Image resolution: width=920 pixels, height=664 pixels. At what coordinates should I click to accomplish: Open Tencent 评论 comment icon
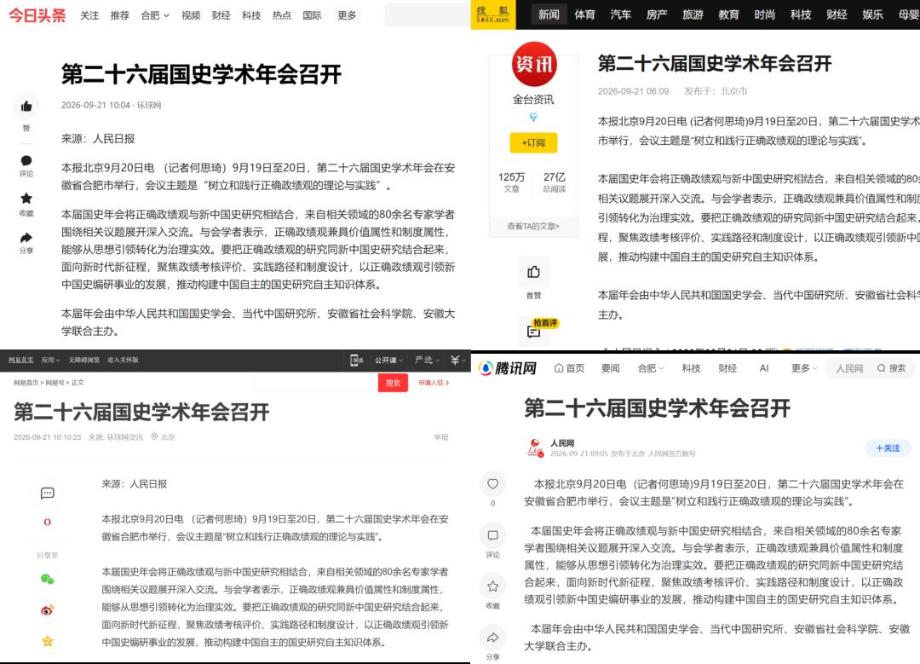click(493, 535)
